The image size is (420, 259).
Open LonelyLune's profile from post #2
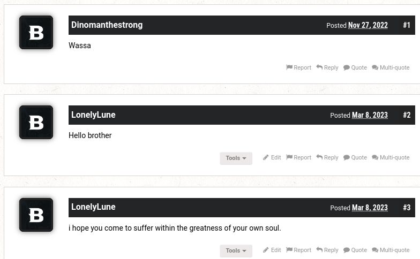point(93,115)
